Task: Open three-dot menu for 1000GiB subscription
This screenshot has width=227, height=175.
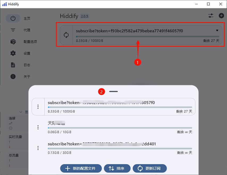Action: [38, 107]
